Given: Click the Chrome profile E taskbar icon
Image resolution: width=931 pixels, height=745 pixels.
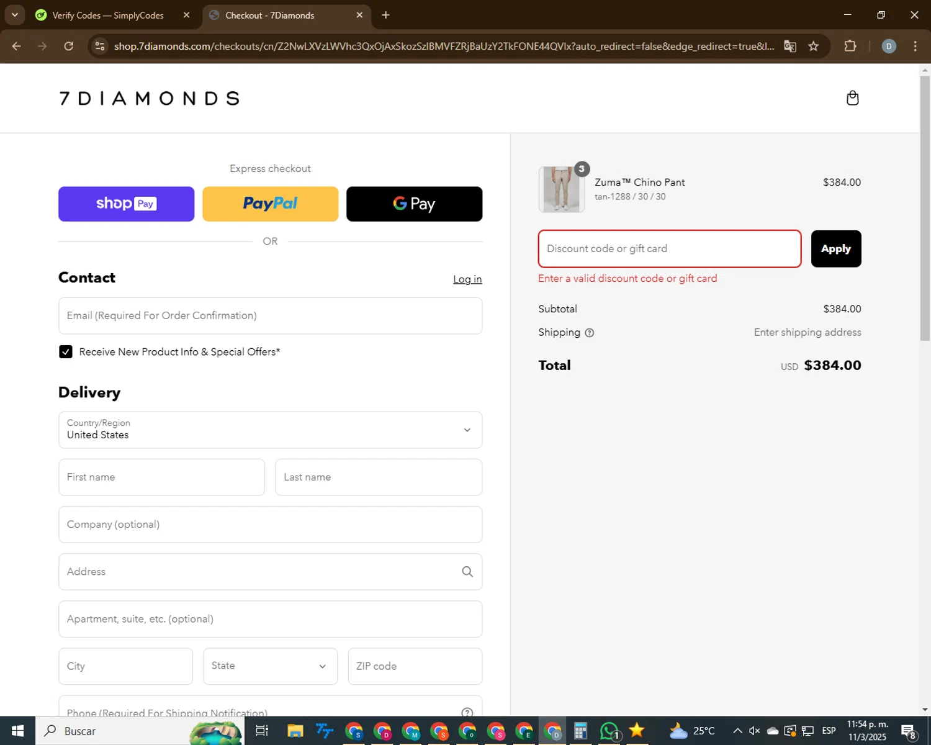Looking at the screenshot, I should point(524,731).
